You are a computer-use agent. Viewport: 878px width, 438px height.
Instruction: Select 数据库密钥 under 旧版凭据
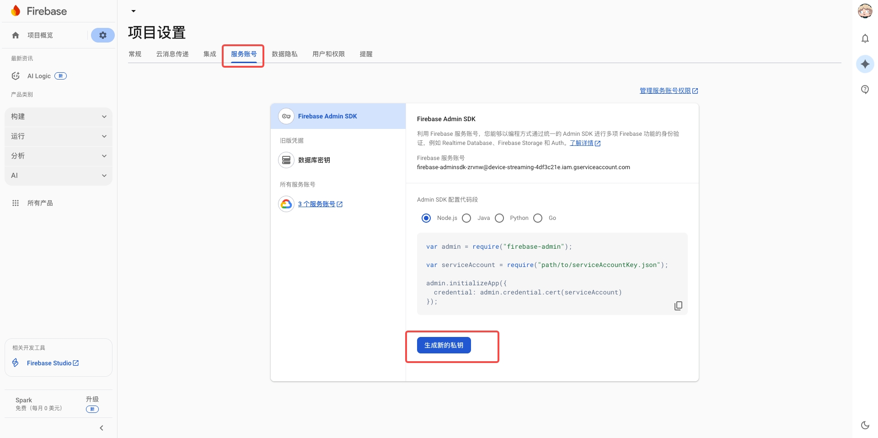click(314, 160)
